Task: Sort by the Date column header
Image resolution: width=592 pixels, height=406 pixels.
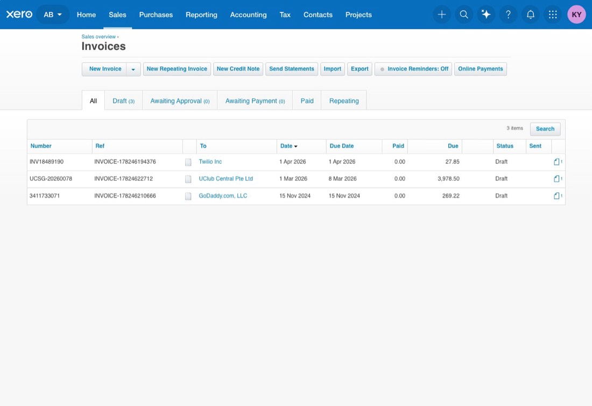Action: [288, 146]
